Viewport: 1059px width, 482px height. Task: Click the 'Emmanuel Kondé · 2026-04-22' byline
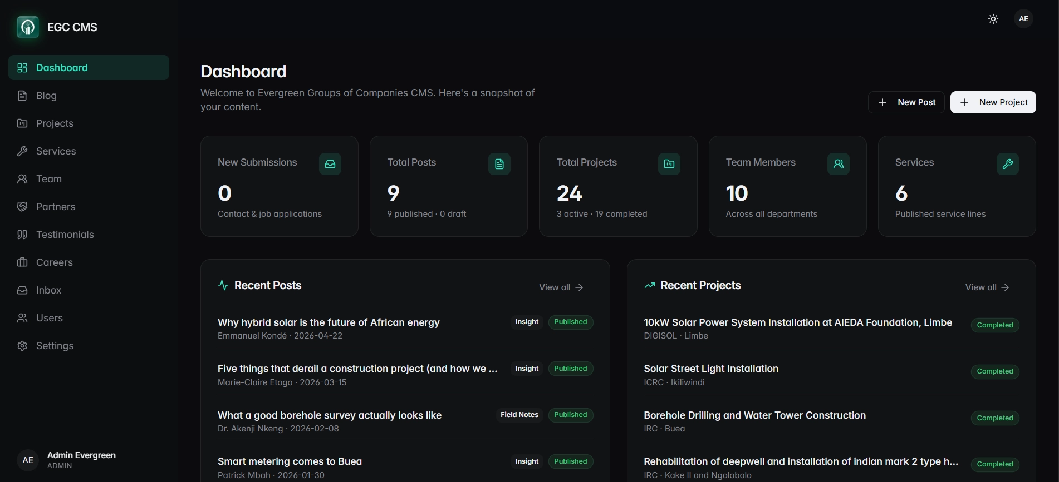click(280, 336)
